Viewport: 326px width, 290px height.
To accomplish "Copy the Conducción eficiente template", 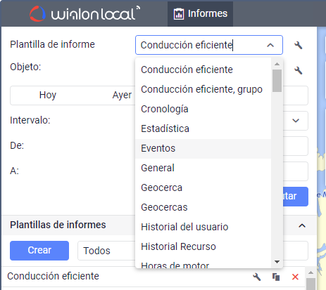I will 276,277.
